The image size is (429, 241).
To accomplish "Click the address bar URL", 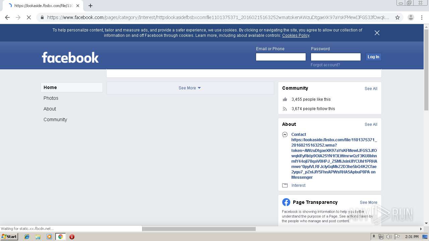I will (x=218, y=17).
